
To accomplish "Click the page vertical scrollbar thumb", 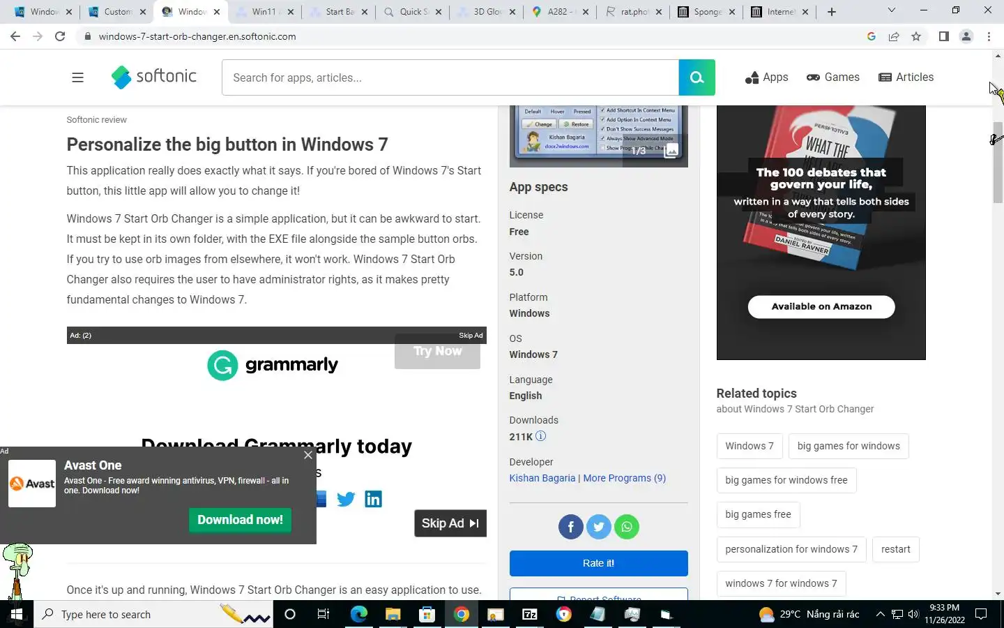I will (998, 162).
